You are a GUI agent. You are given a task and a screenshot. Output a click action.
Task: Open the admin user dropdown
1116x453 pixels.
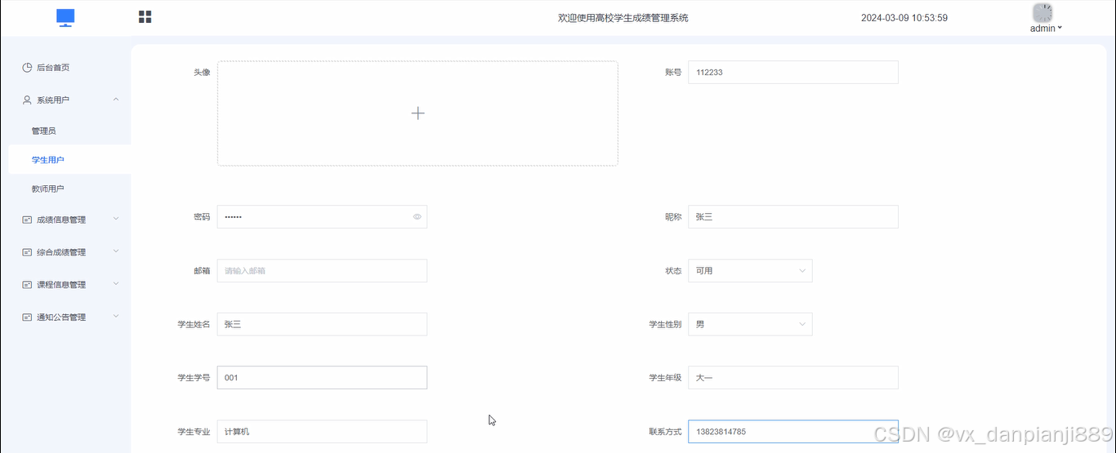pyautogui.click(x=1046, y=28)
